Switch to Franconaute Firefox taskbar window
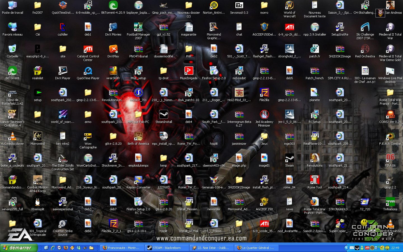 pyautogui.click(x=123, y=248)
